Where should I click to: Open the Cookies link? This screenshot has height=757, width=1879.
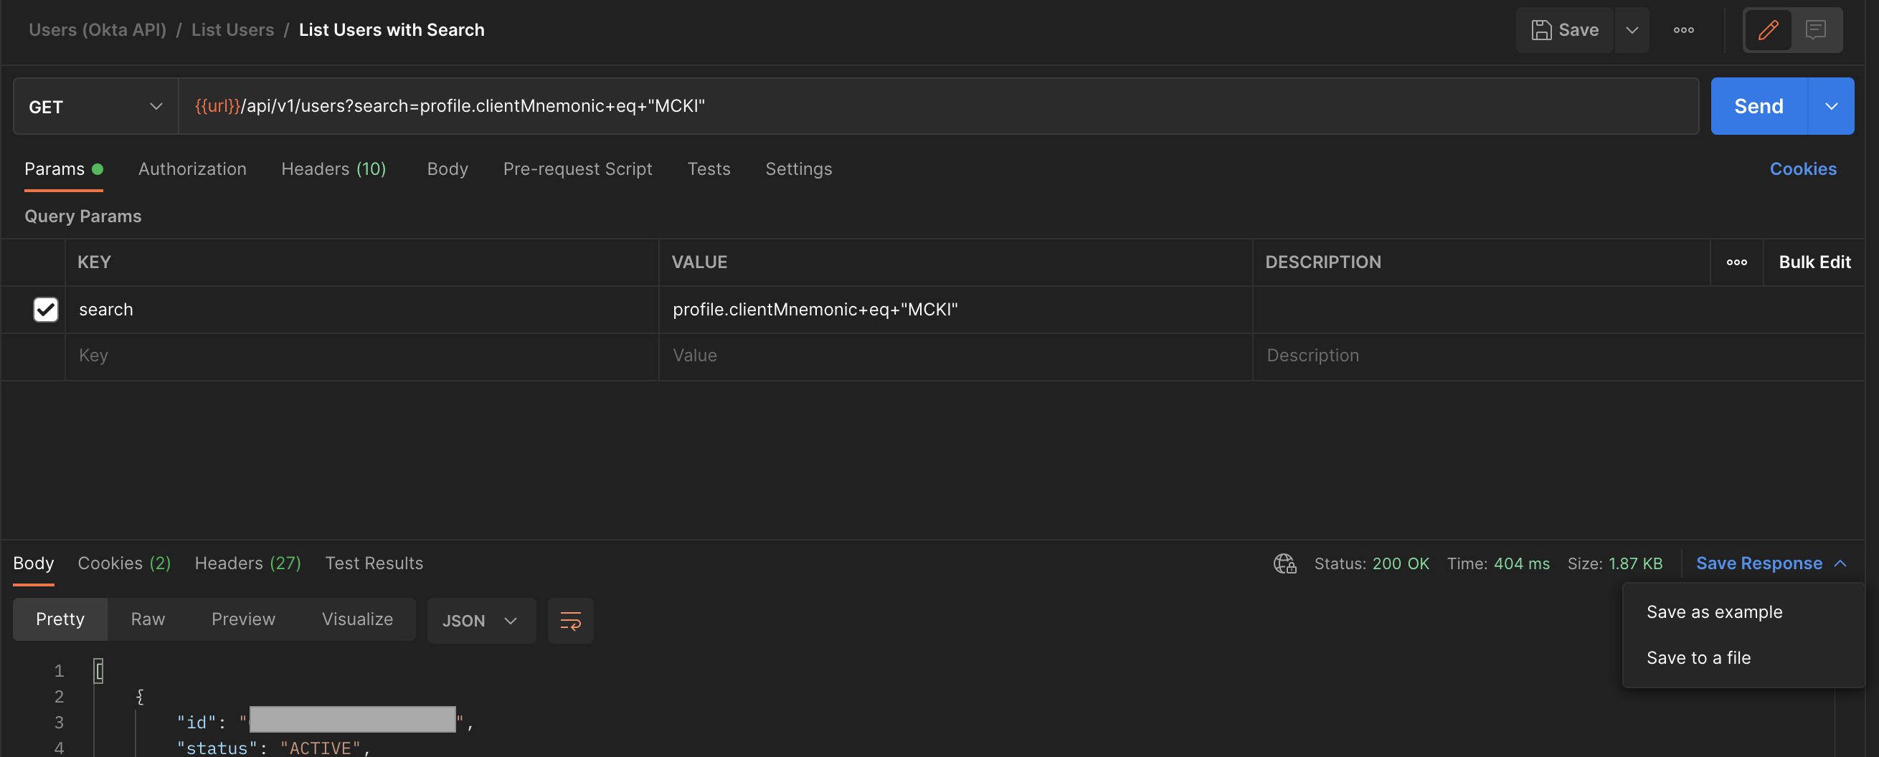coord(1803,168)
